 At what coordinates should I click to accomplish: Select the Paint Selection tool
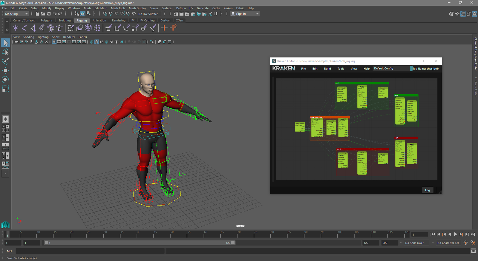[5, 61]
